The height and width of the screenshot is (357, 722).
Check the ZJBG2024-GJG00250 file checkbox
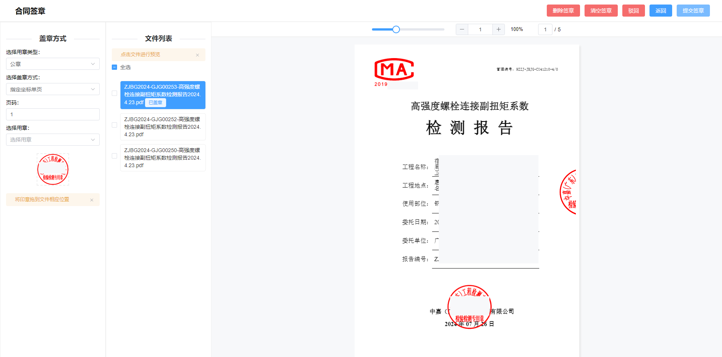pyautogui.click(x=114, y=155)
